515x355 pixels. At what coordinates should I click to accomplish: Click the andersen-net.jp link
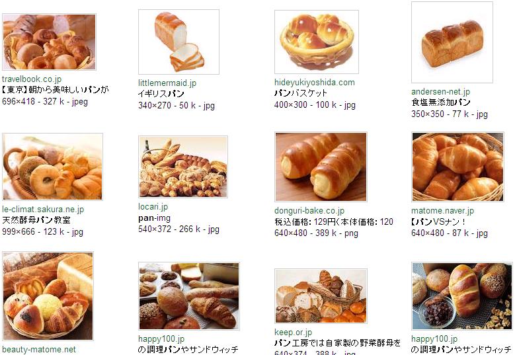pyautogui.click(x=440, y=92)
